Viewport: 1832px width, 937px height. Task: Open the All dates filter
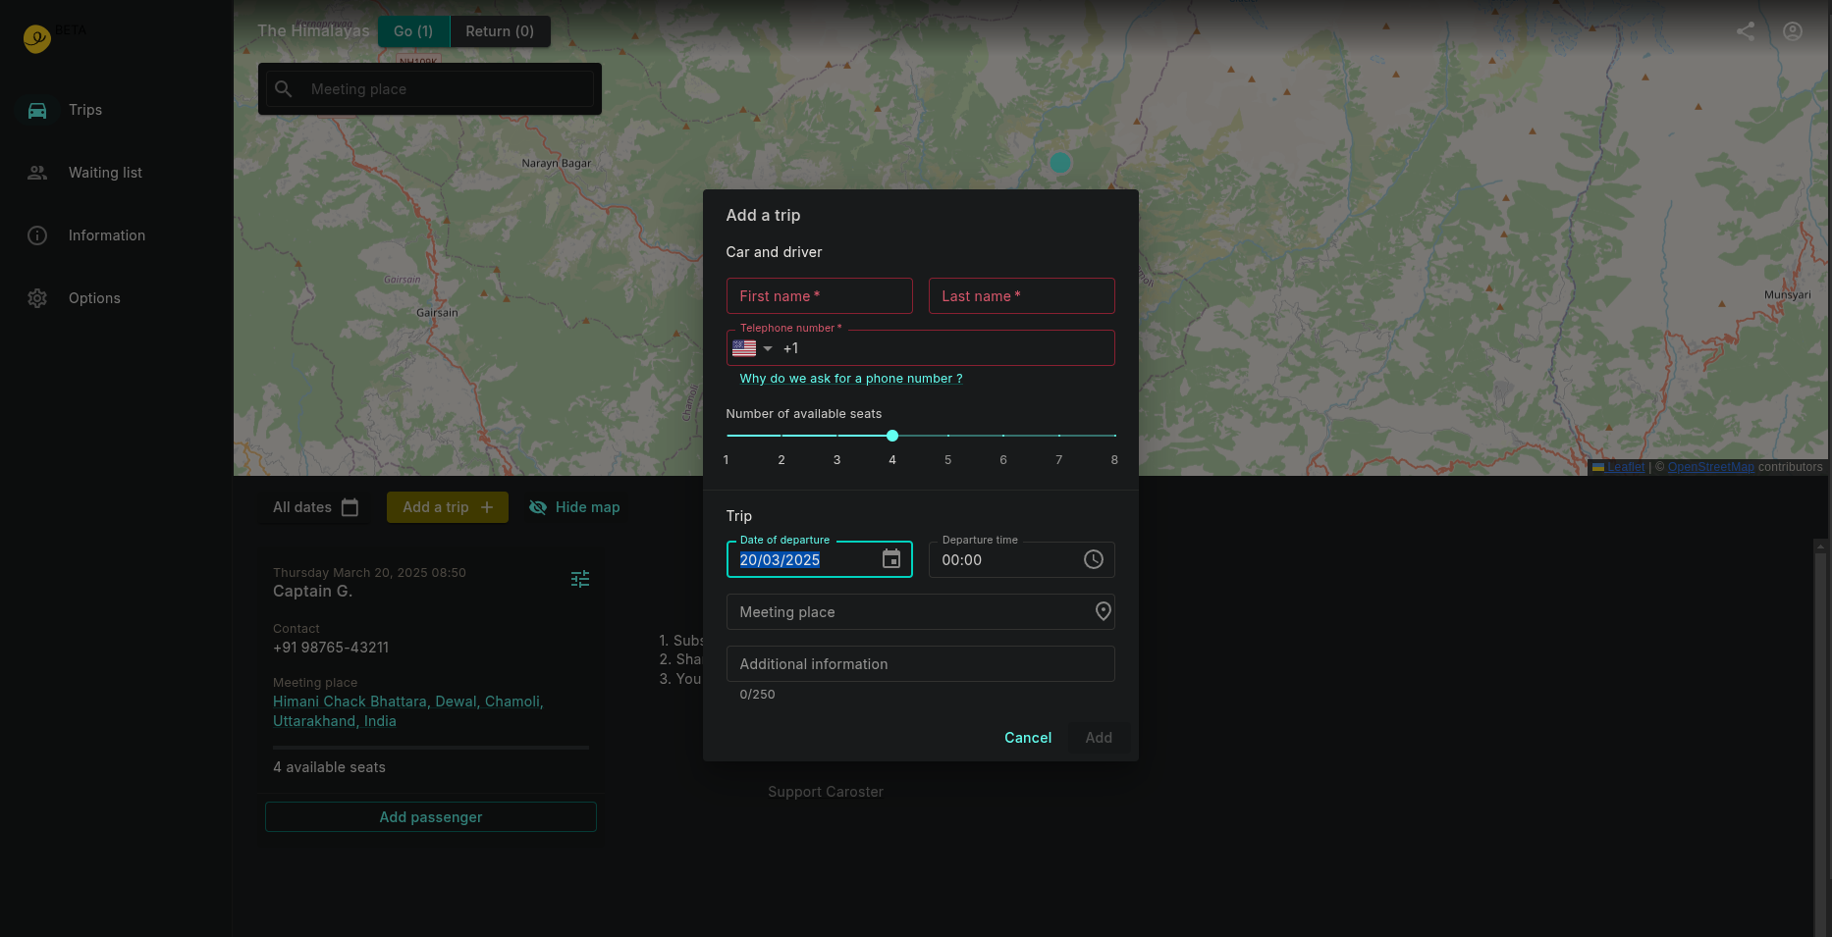click(x=315, y=507)
